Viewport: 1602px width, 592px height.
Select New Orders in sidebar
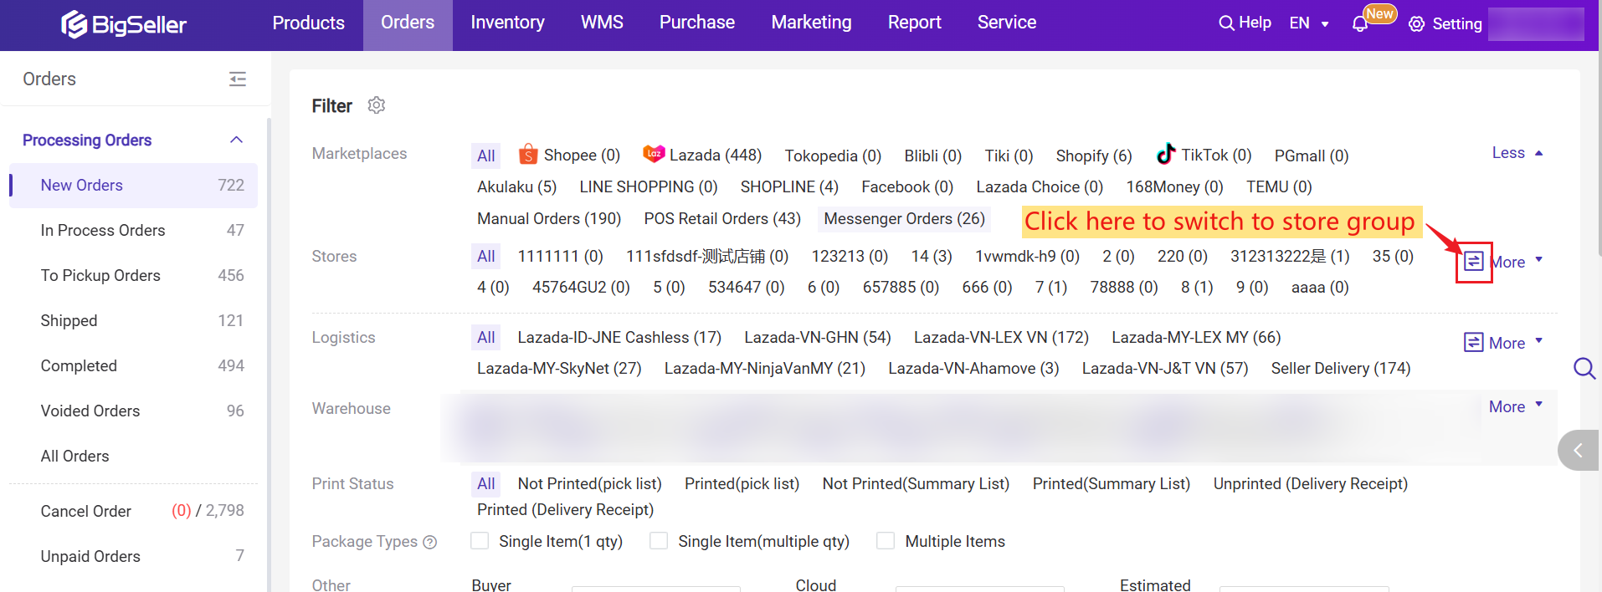click(134, 186)
